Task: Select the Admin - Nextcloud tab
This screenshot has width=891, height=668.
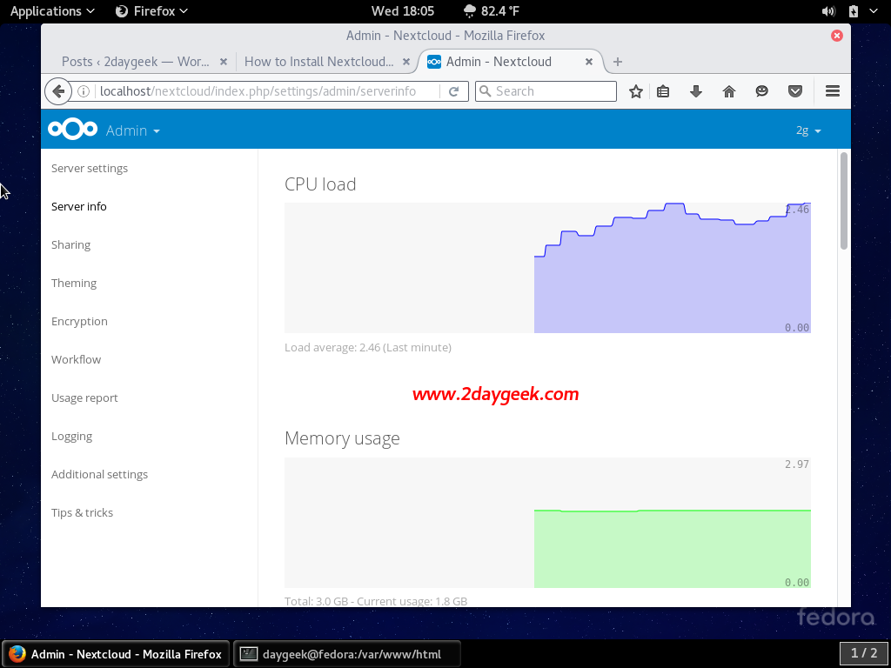Action: click(x=499, y=62)
